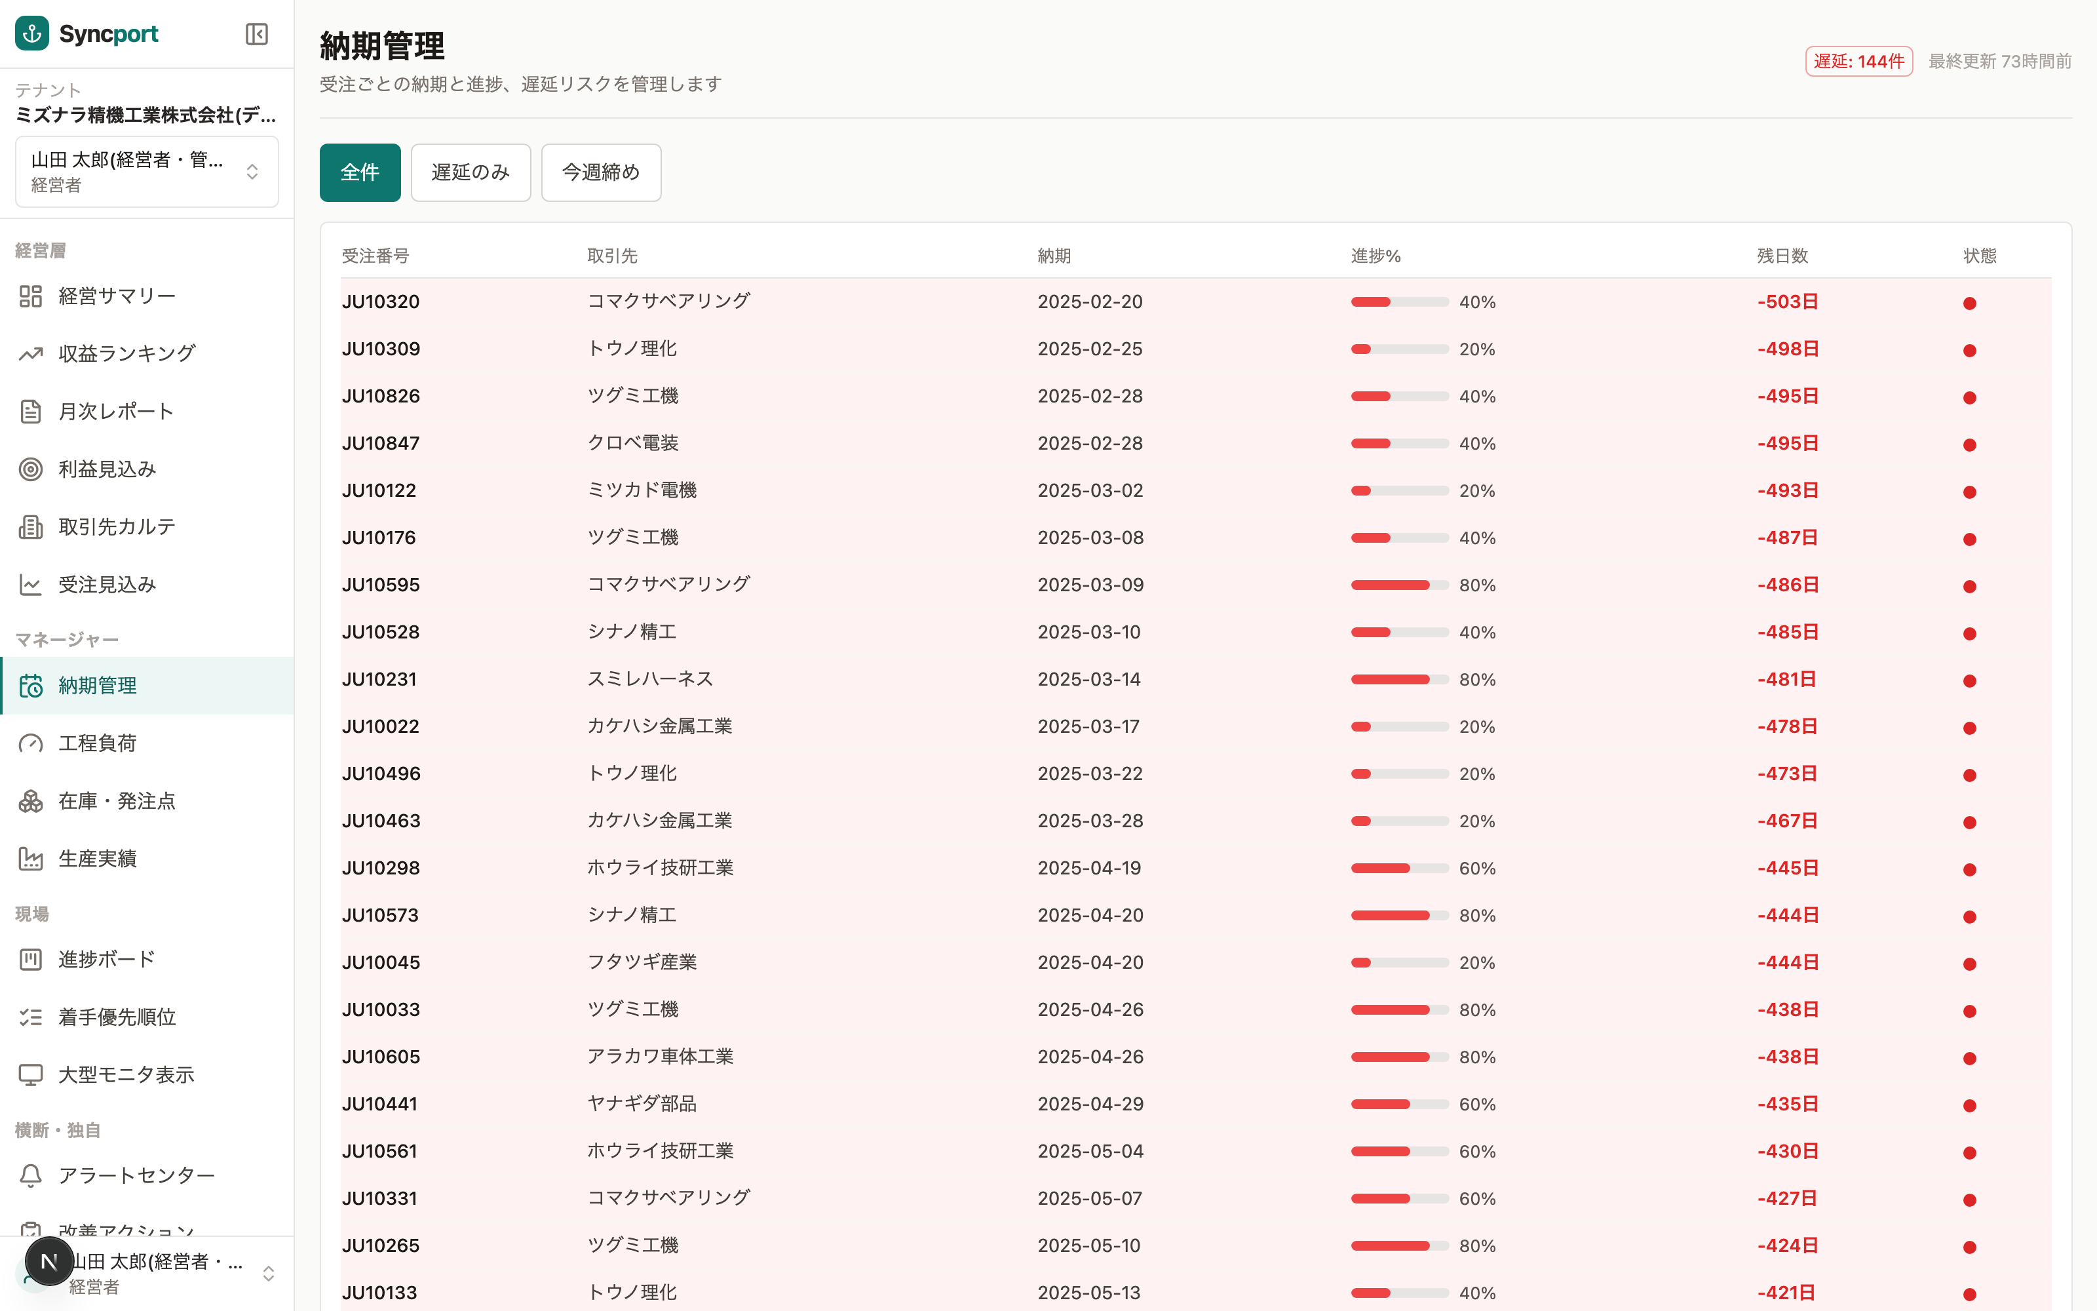Click remaining days -427日
2097x1311 pixels.
pyautogui.click(x=1788, y=1198)
